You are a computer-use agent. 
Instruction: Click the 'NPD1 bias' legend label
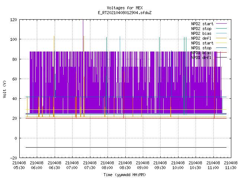201,53
